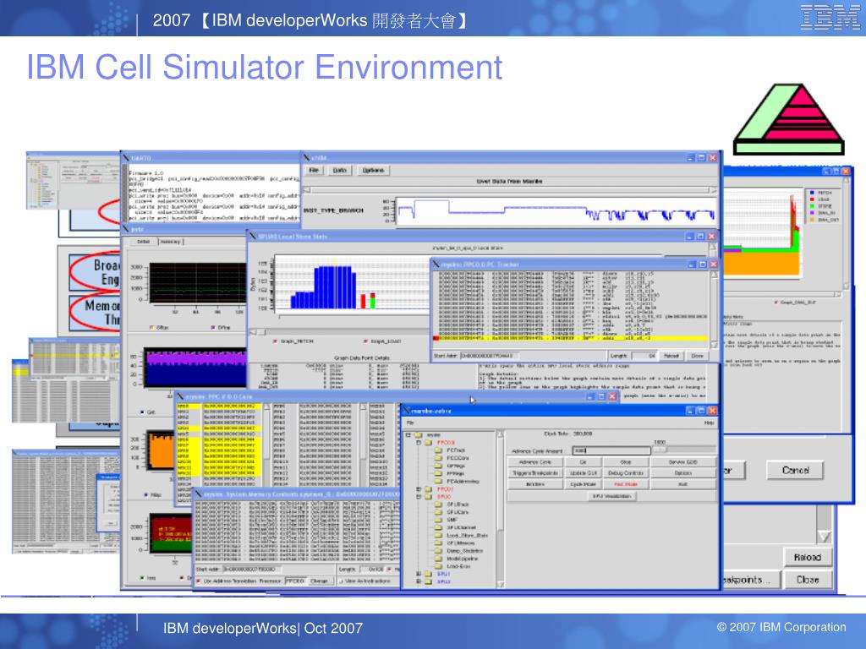Toggle the DRqs series checkbox under first graph
The width and height of the screenshot is (866, 649).
pos(213,328)
